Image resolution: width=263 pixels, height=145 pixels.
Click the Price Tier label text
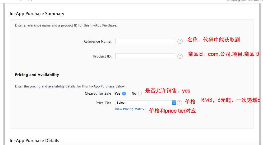[x=103, y=103]
